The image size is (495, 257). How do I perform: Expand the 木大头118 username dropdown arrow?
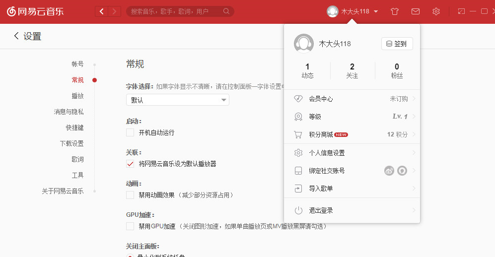click(x=376, y=12)
